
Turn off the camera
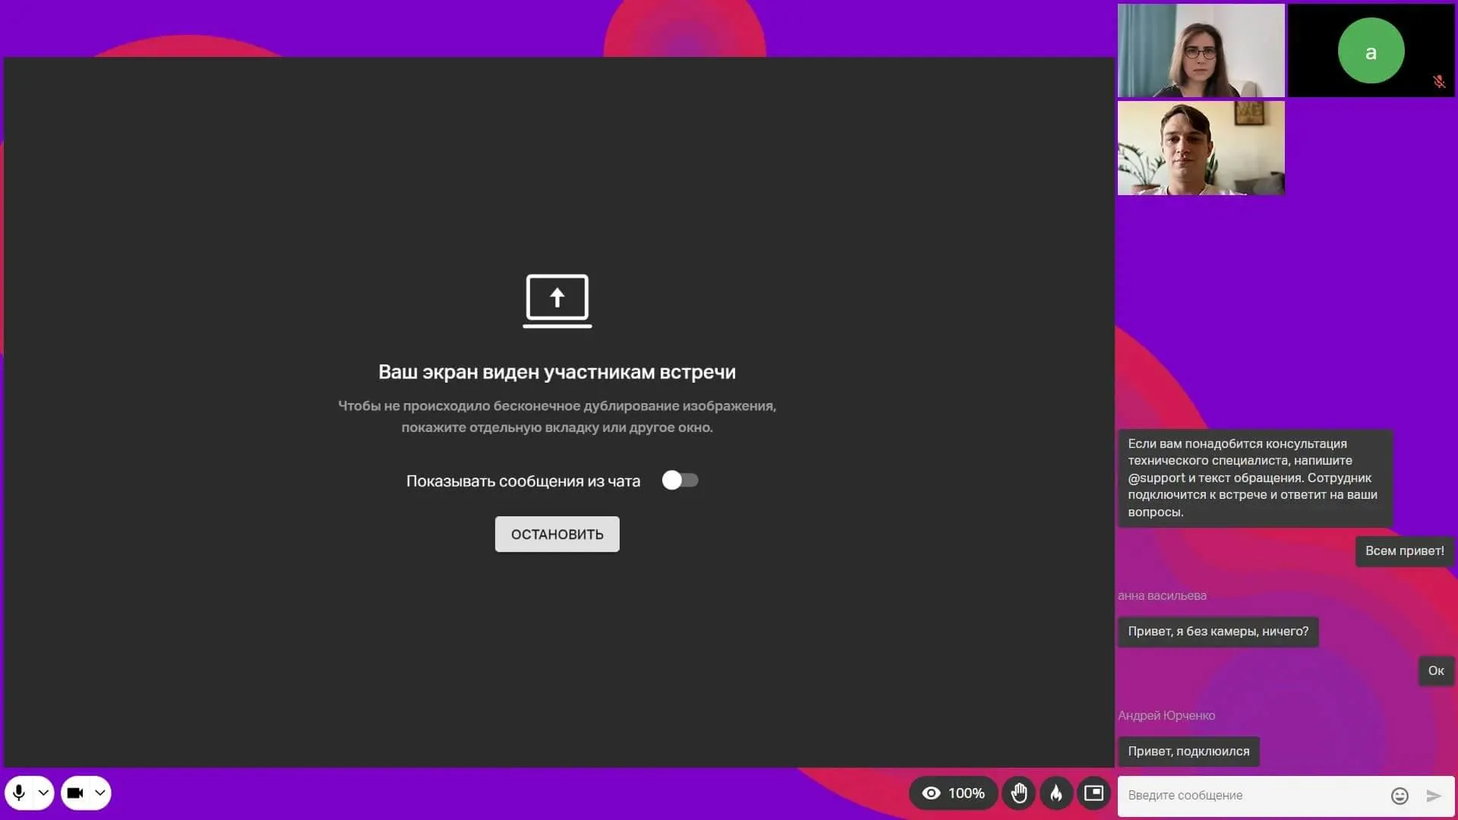point(75,793)
